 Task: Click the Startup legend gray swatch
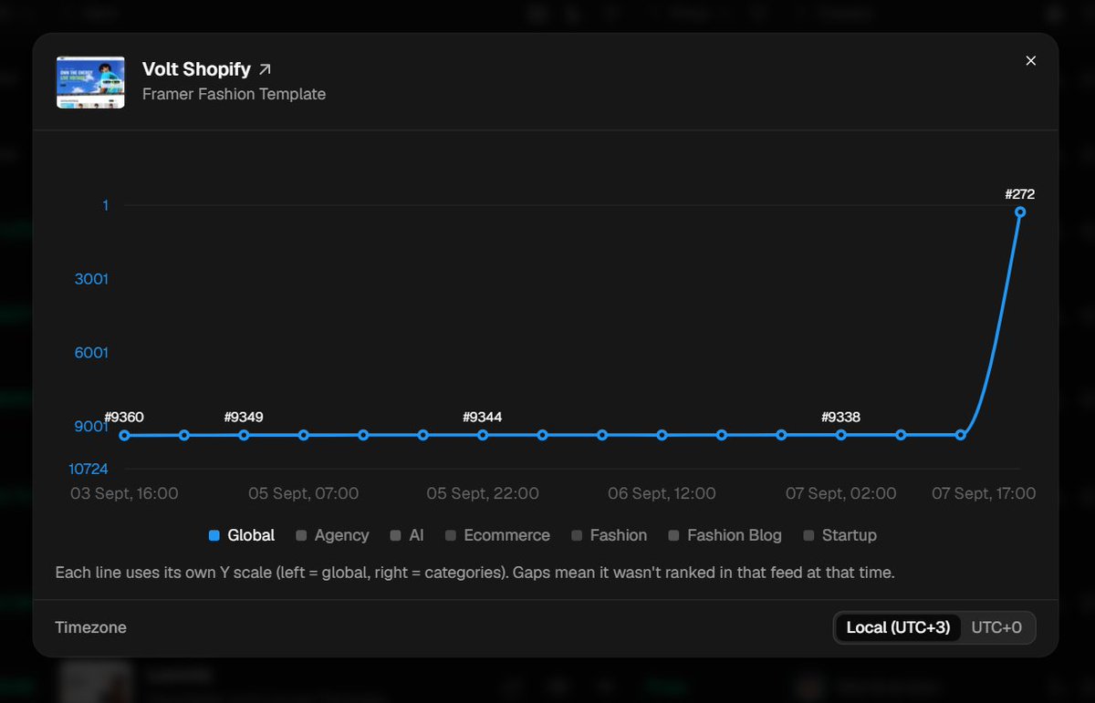pyautogui.click(x=808, y=536)
